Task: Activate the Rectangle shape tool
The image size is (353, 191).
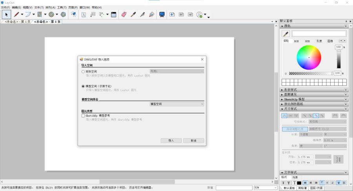Action: pos(40,14)
